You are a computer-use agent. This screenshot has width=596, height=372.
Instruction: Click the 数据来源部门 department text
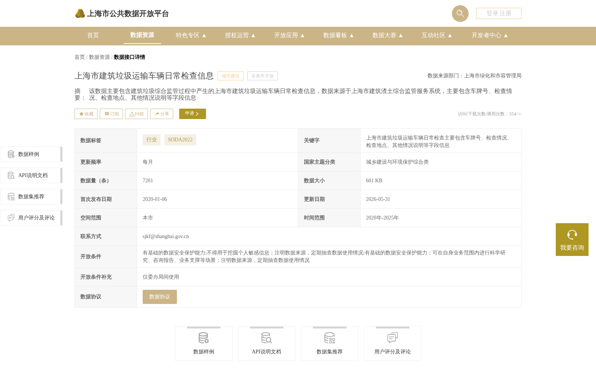click(x=475, y=76)
